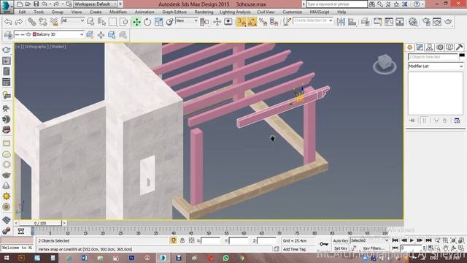The width and height of the screenshot is (467, 263).
Task: Open Render Setup dialog
Action: pyautogui.click(x=426, y=22)
